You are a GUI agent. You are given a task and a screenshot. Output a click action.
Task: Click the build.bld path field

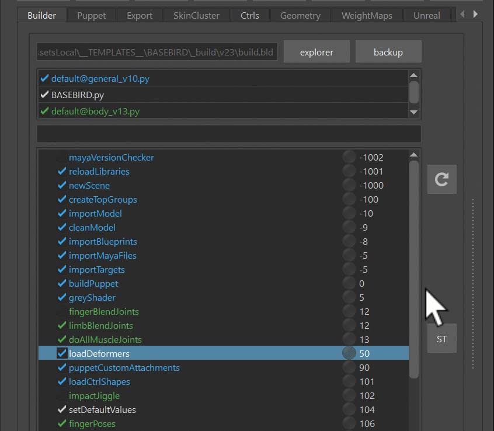tap(157, 51)
